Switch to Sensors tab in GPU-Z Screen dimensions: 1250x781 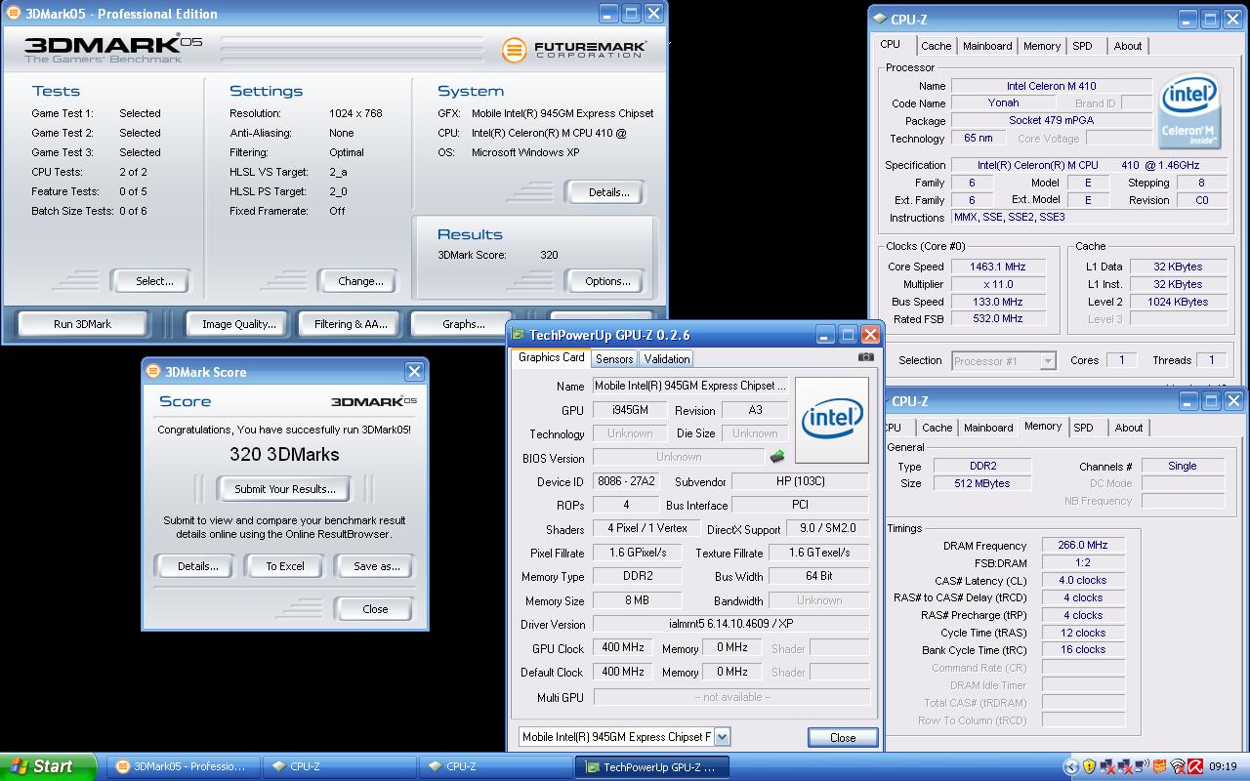coord(614,358)
